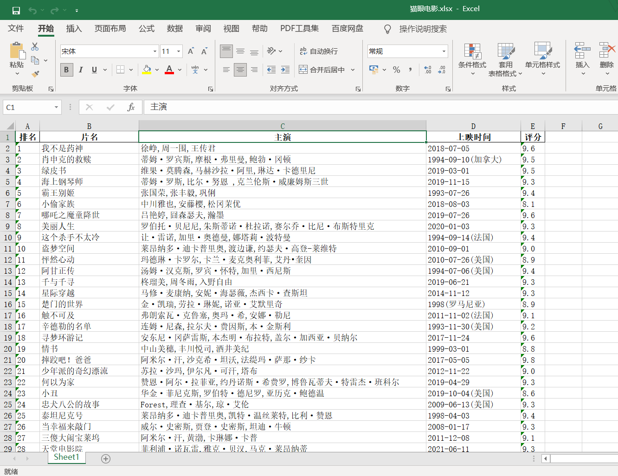
Task: Toggle italic formatting
Action: click(x=80, y=70)
